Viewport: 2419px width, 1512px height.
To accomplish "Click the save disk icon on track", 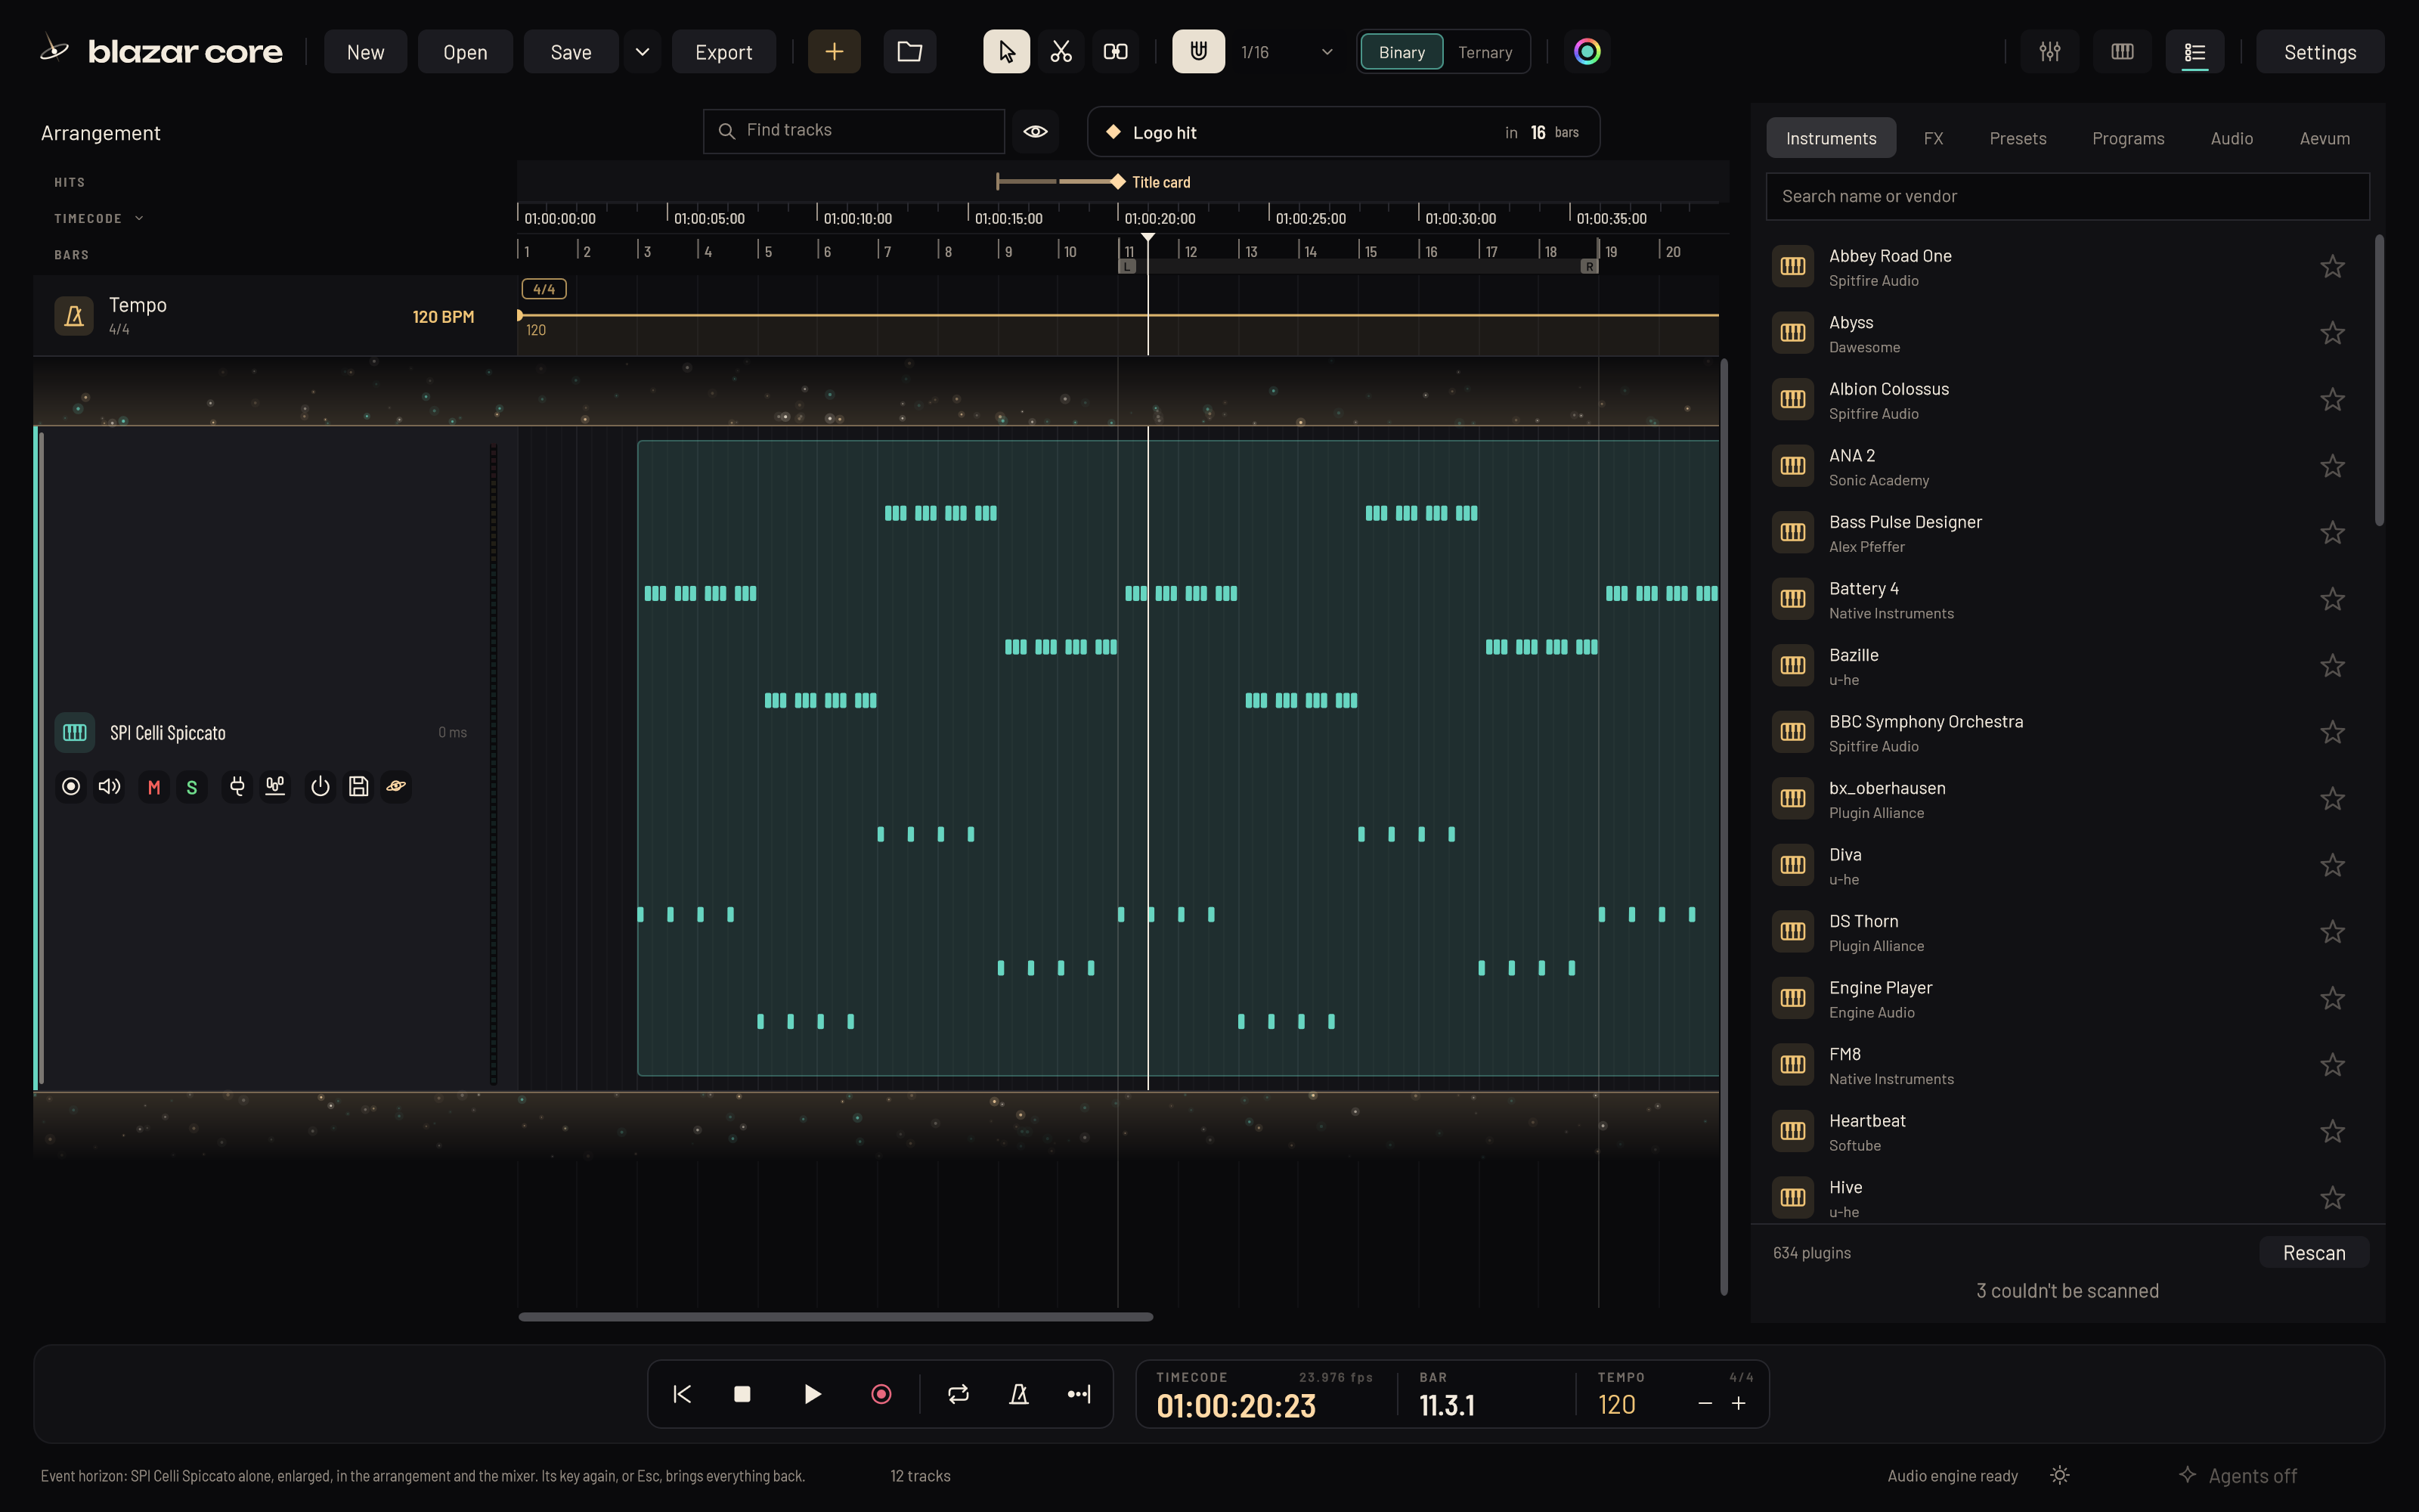I will [359, 787].
